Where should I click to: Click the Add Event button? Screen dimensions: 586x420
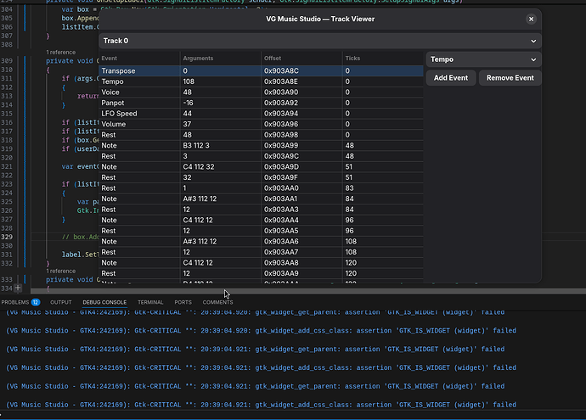(x=451, y=78)
